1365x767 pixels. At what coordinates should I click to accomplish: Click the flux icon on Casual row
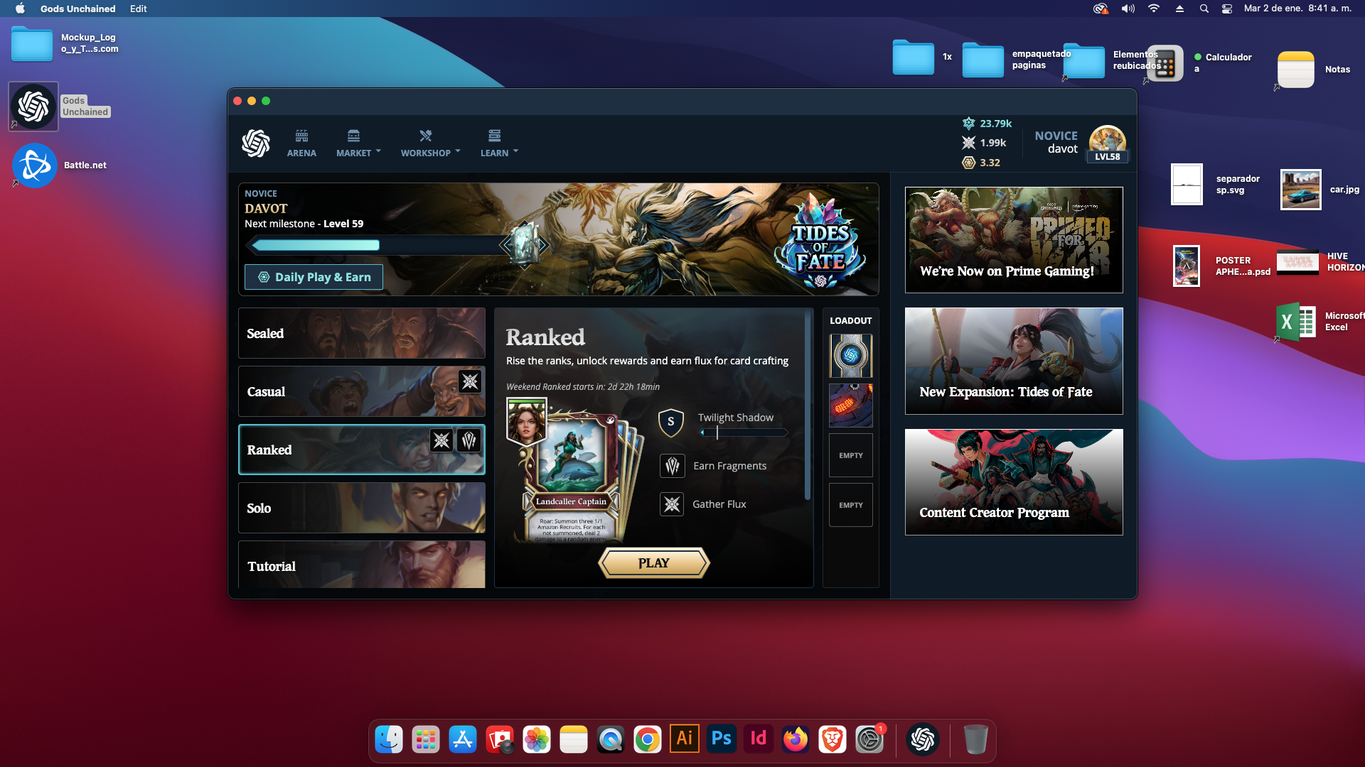point(470,382)
